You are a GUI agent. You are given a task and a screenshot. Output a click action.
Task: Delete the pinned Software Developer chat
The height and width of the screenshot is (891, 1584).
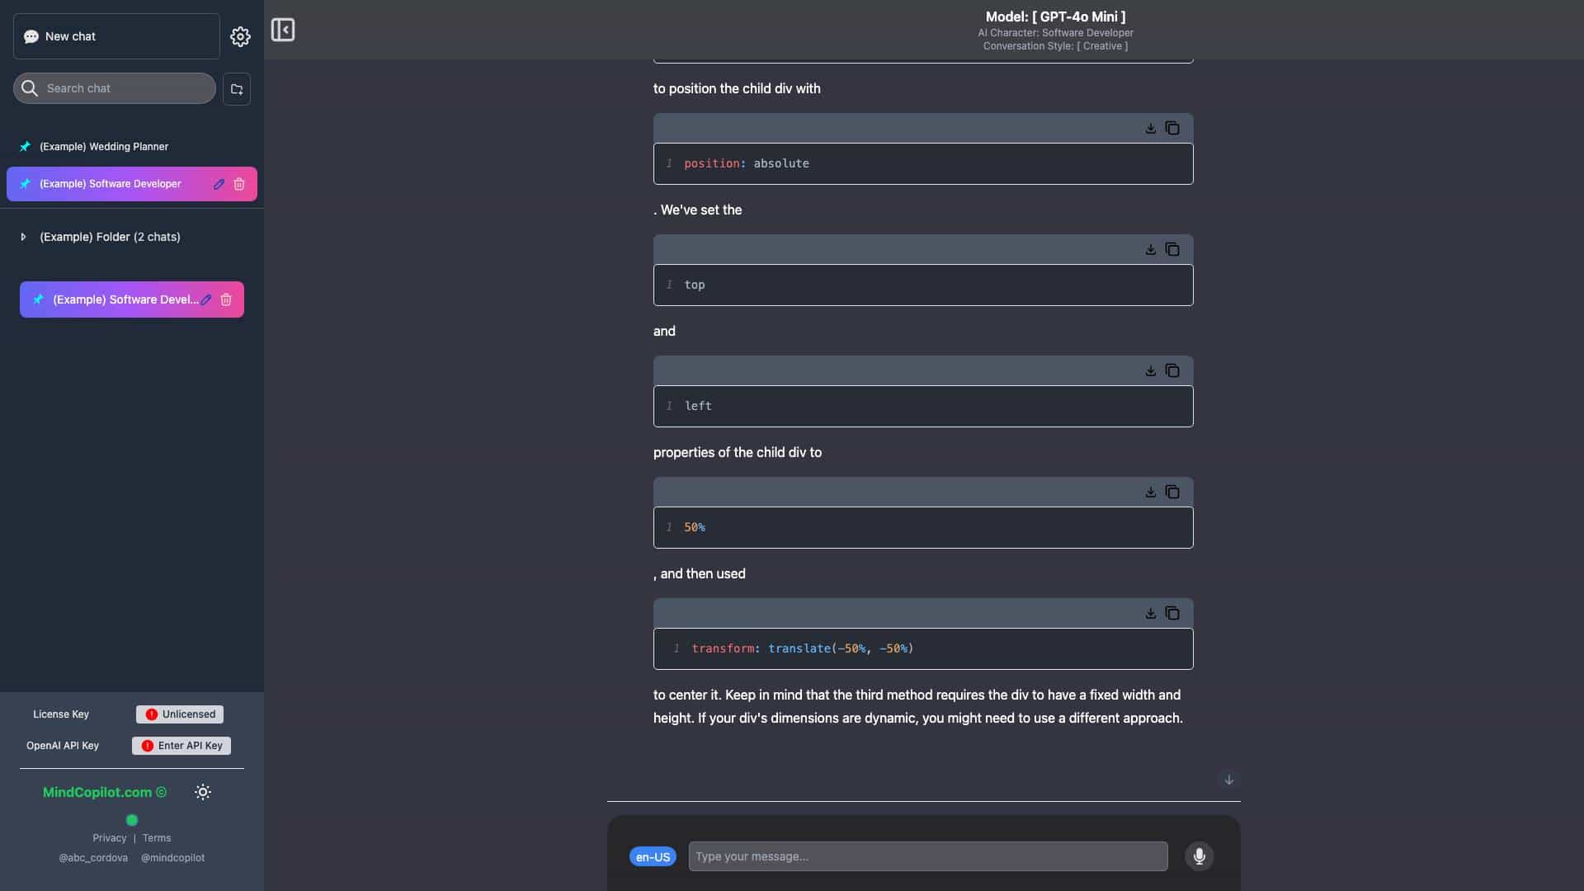tap(239, 184)
